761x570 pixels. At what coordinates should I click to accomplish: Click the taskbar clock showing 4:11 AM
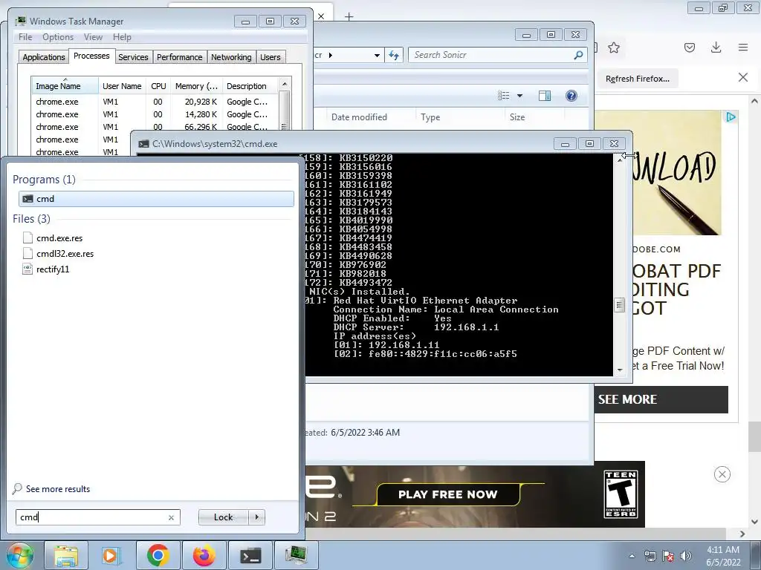coord(723,556)
